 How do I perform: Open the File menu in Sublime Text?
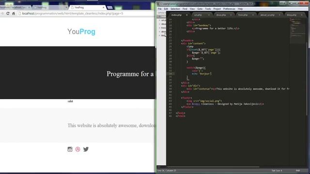[159, 9]
